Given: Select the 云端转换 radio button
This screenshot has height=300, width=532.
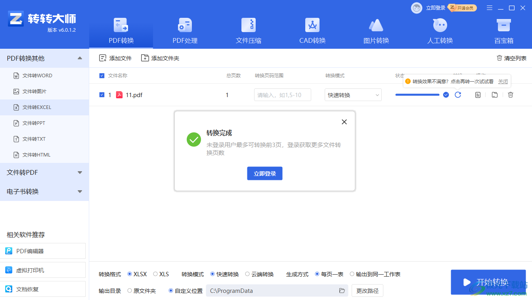Looking at the screenshot, I should click(x=247, y=274).
